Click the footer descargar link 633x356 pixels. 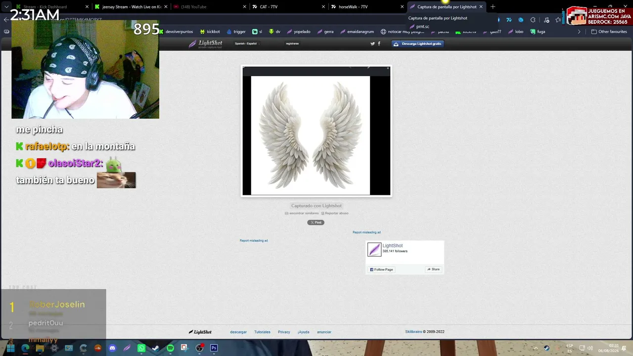pos(238,332)
